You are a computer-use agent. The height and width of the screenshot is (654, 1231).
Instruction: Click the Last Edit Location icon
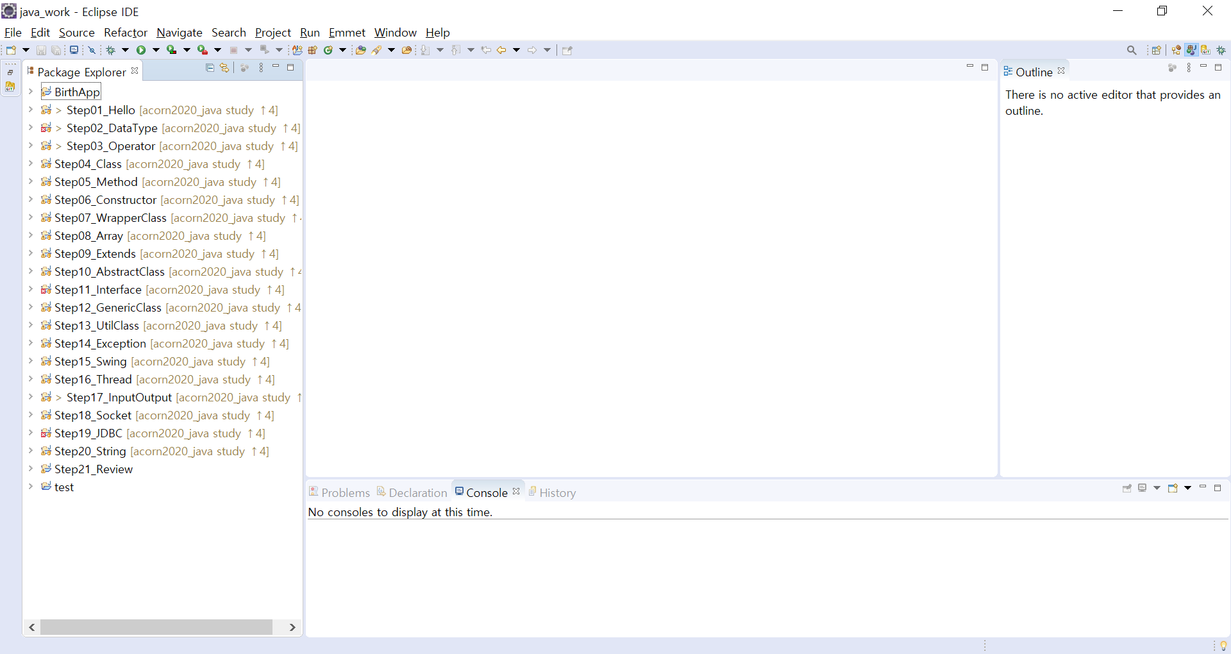[487, 50]
